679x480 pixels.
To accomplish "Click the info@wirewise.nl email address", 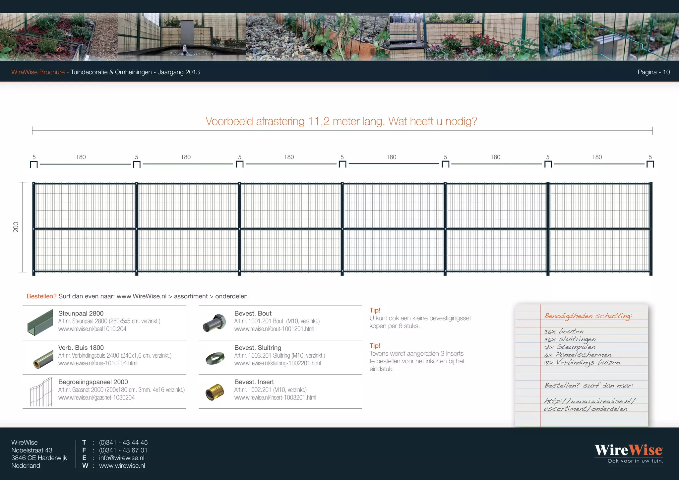I will click(x=122, y=458).
